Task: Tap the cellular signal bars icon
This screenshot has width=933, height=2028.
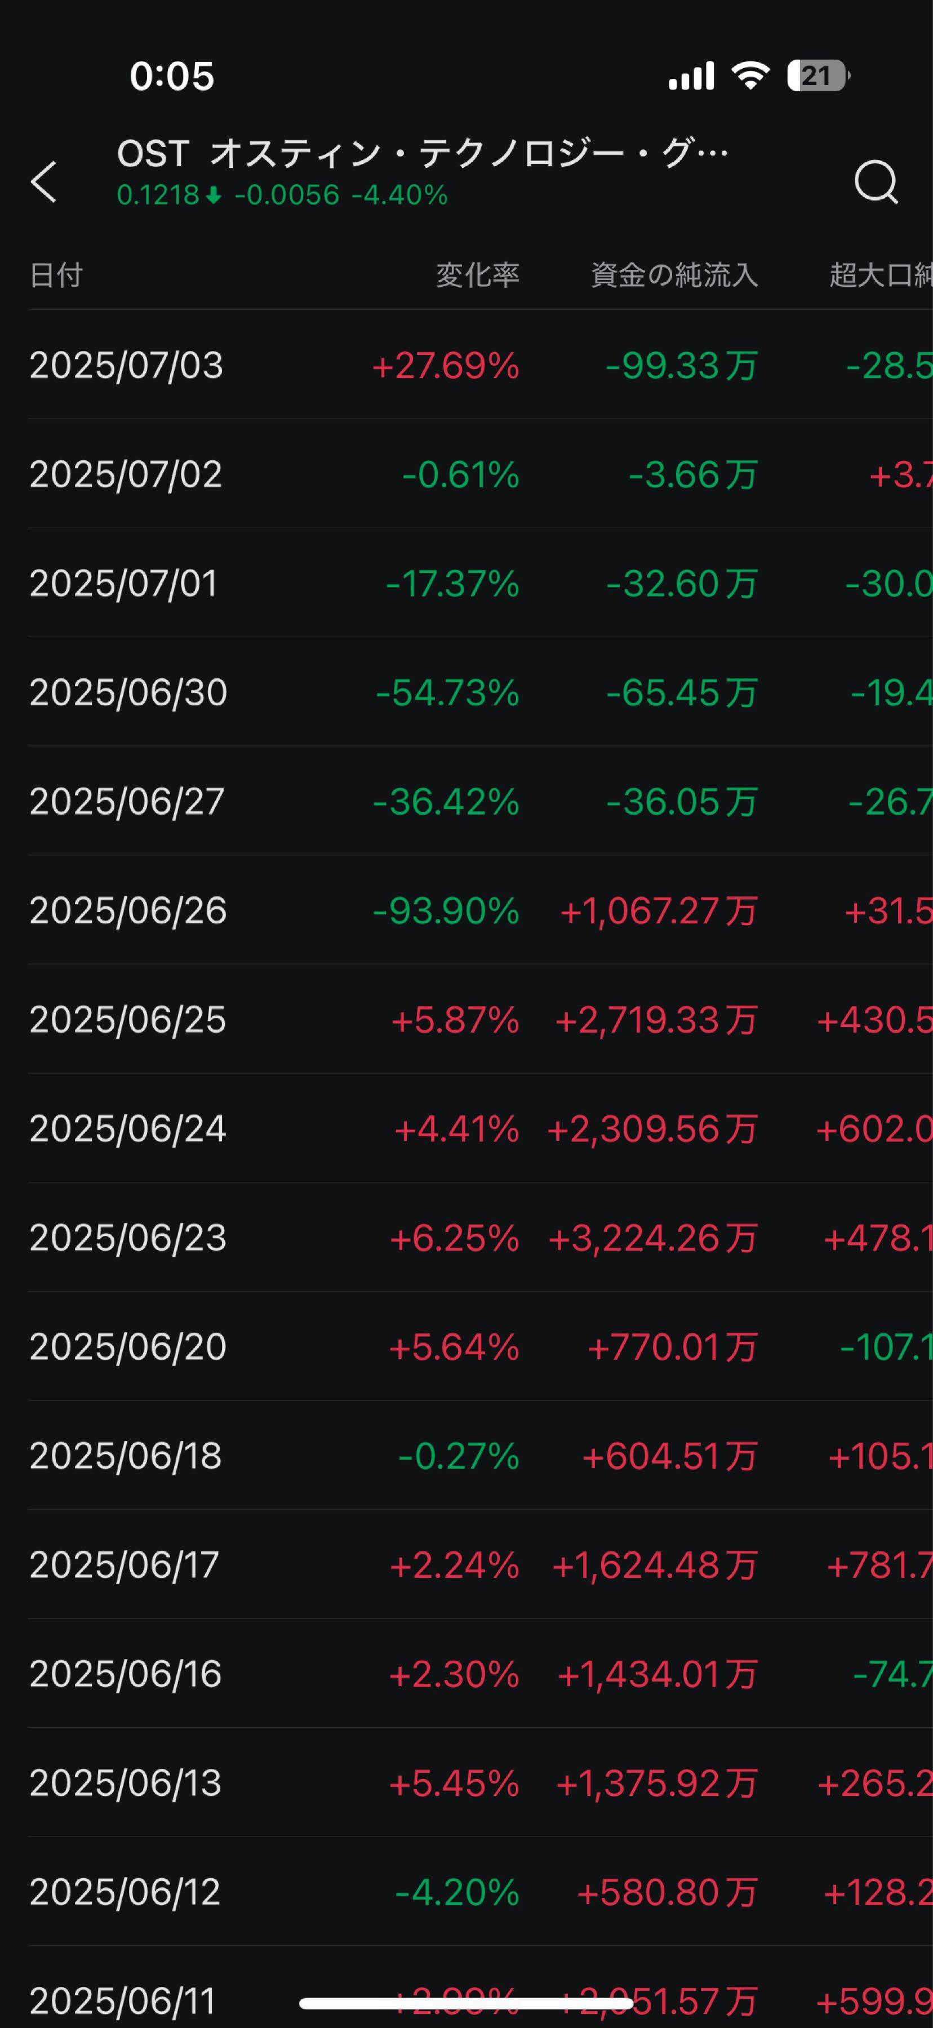Action: 691,77
